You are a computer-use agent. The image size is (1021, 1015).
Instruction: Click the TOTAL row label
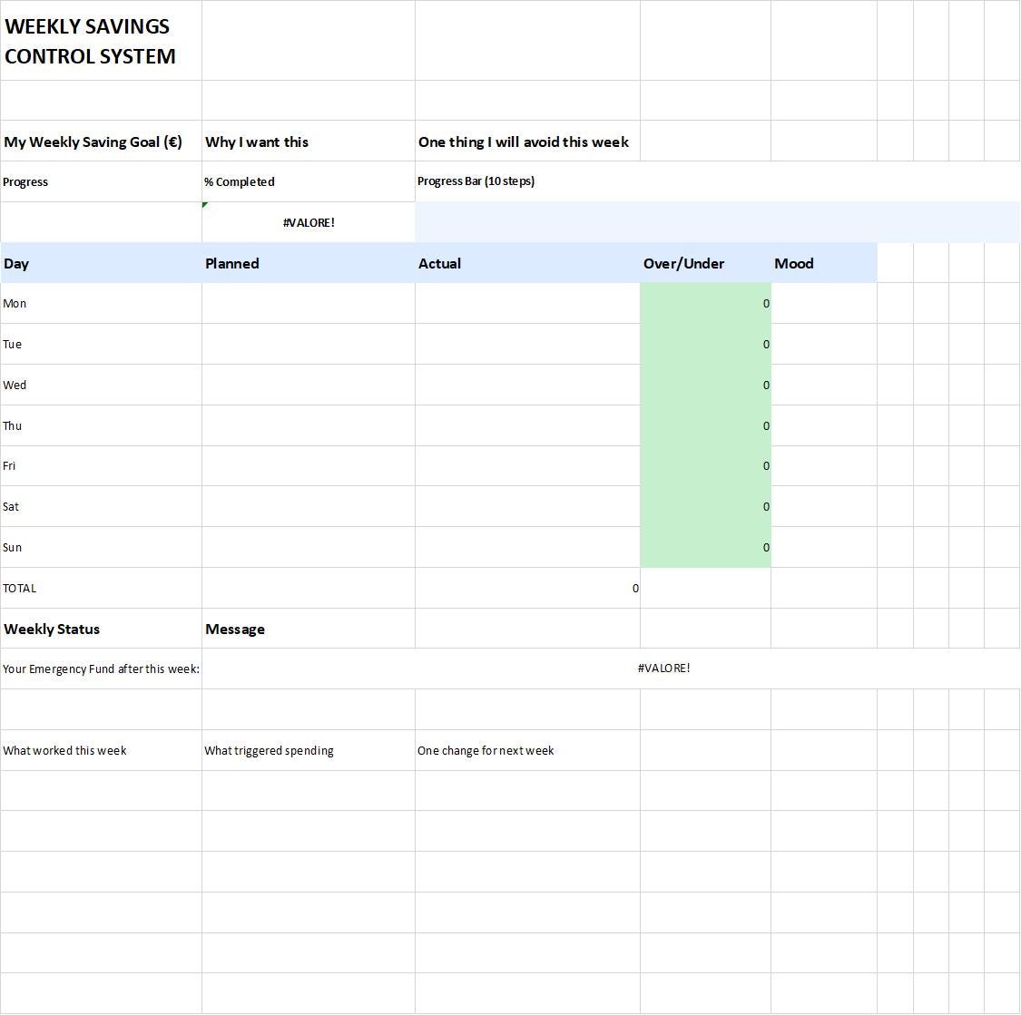pyautogui.click(x=101, y=588)
